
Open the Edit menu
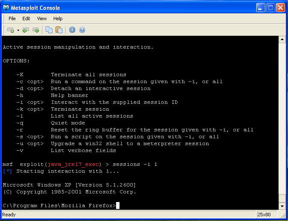pos(26,19)
